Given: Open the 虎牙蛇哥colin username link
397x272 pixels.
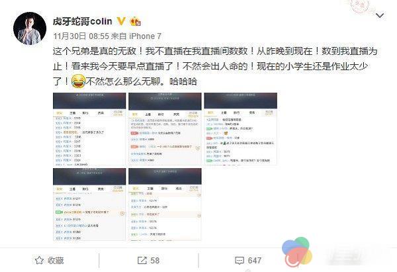Looking at the screenshot, I should pos(82,21).
